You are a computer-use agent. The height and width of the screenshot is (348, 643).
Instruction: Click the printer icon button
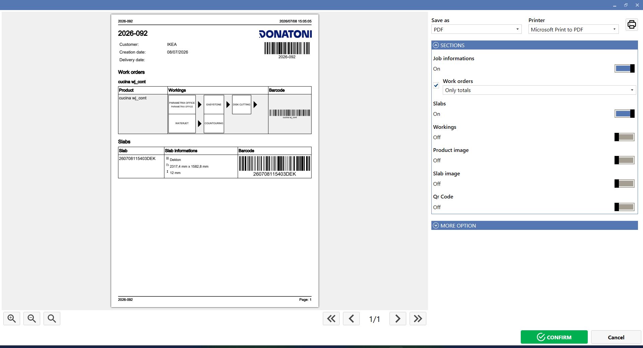pos(632,24)
